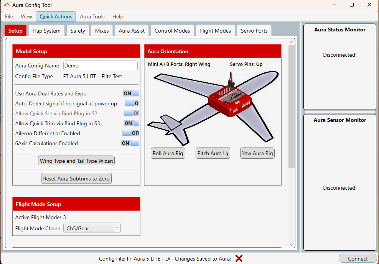
Task: Click the red X changes-saved status icon
Action: click(239, 258)
